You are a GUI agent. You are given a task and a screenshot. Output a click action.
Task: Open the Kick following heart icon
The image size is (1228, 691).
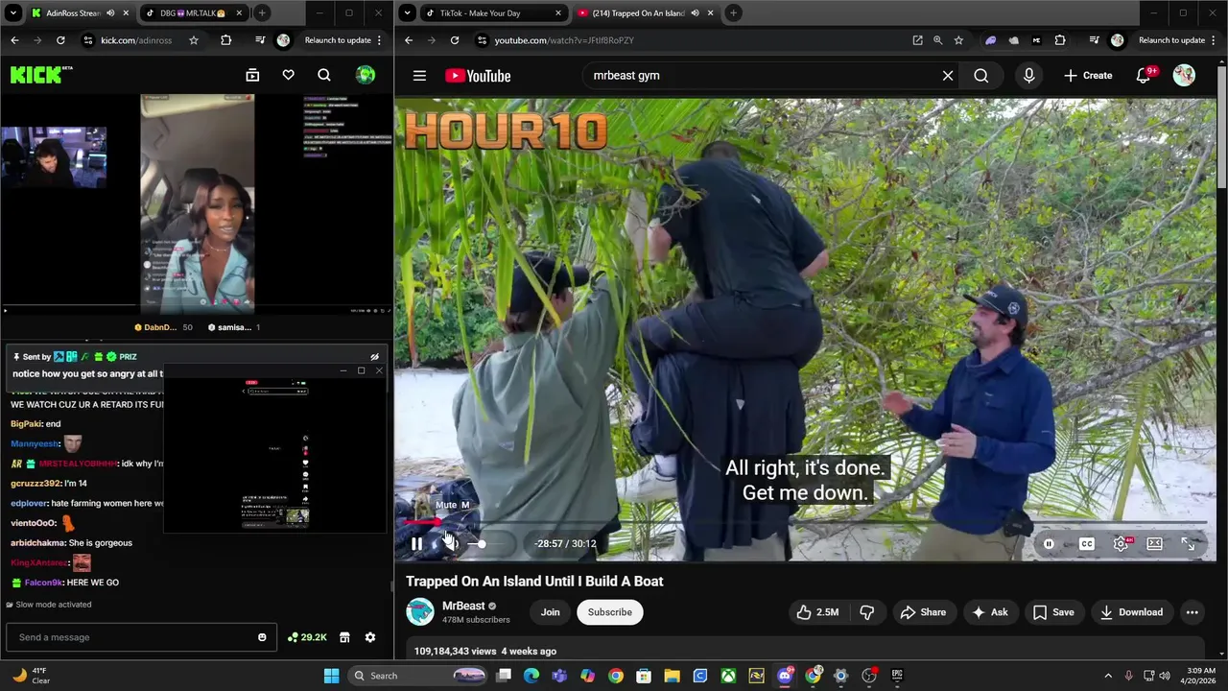(x=288, y=75)
